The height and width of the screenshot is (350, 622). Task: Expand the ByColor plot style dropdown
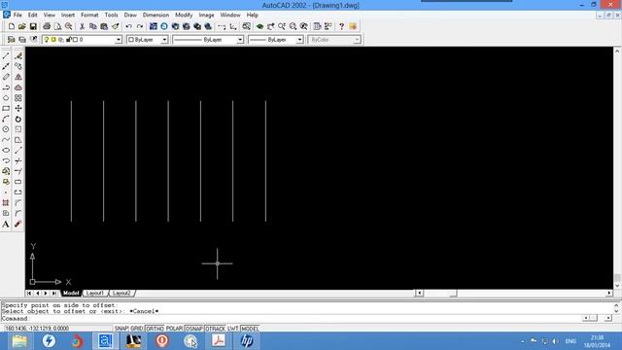(357, 40)
